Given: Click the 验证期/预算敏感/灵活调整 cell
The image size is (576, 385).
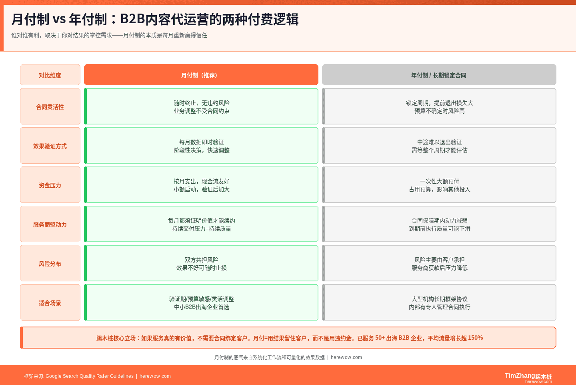Looking at the screenshot, I should click(201, 302).
